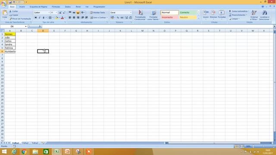Apply fill color bucket icon
This screenshot has width=276, height=155.
click(56, 18)
